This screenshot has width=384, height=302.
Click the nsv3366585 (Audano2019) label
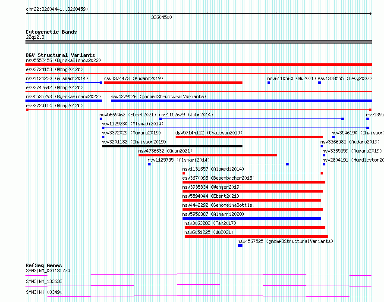pyautogui.click(x=350, y=142)
